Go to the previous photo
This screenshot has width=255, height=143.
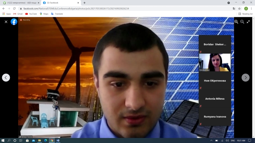coord(6,78)
